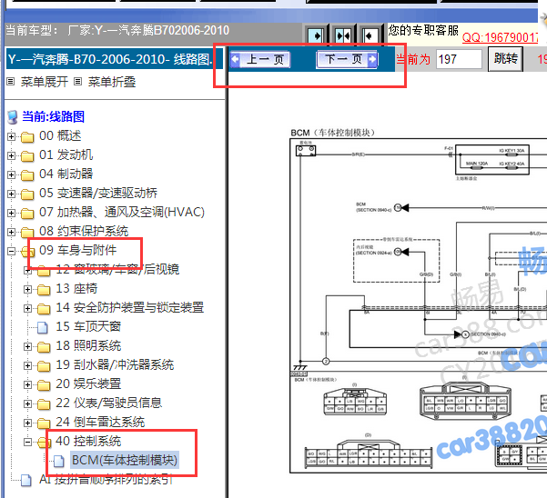Click the right-arrow panel layout icon
The height and width of the screenshot is (498, 547).
click(316, 35)
